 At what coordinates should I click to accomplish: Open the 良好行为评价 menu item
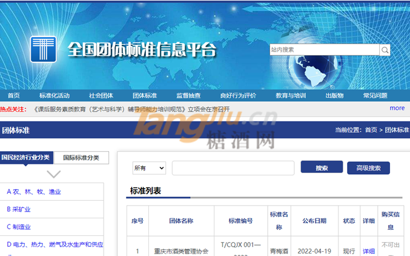tap(238, 96)
